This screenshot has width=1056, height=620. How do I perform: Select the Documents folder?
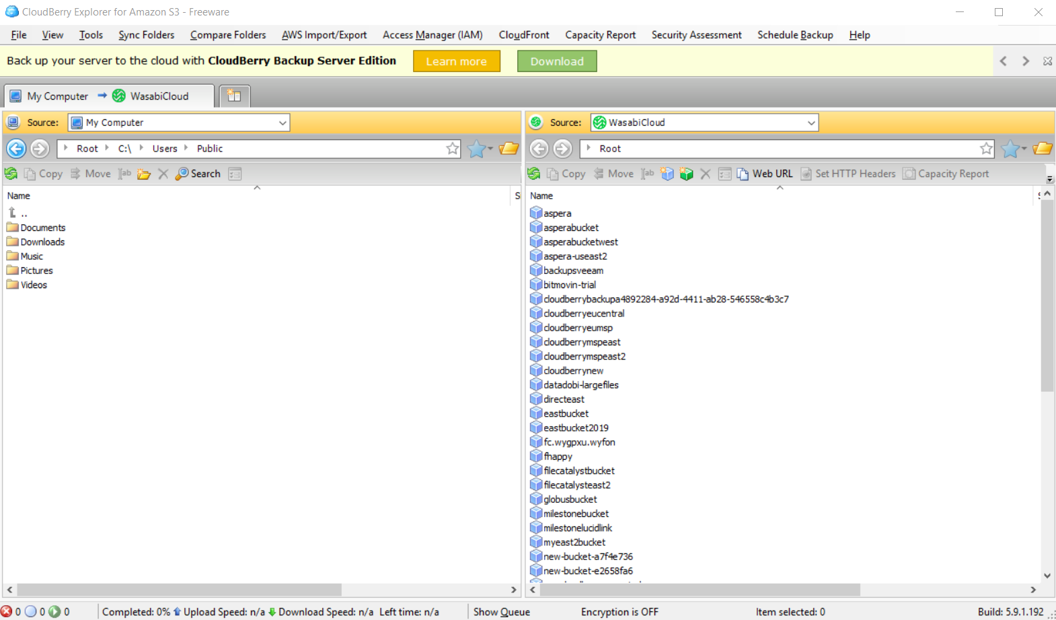36,228
